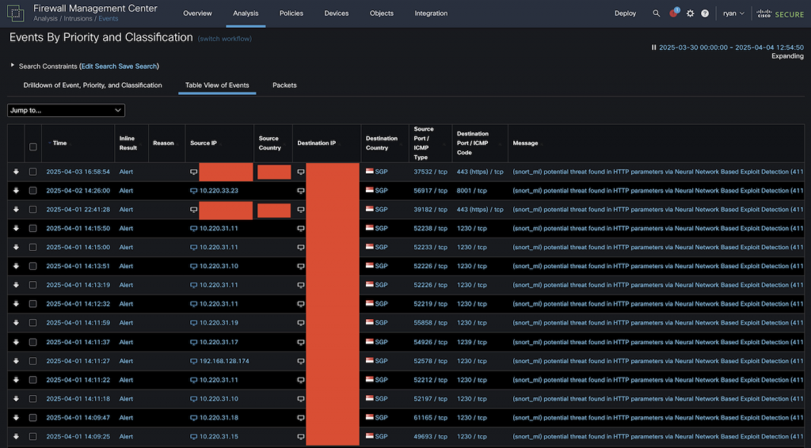Open the Overview menu
Viewport: 811px width, 448px height.
(x=197, y=13)
